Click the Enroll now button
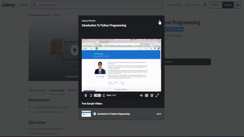This screenshot has width=244, height=137. click(188, 62)
